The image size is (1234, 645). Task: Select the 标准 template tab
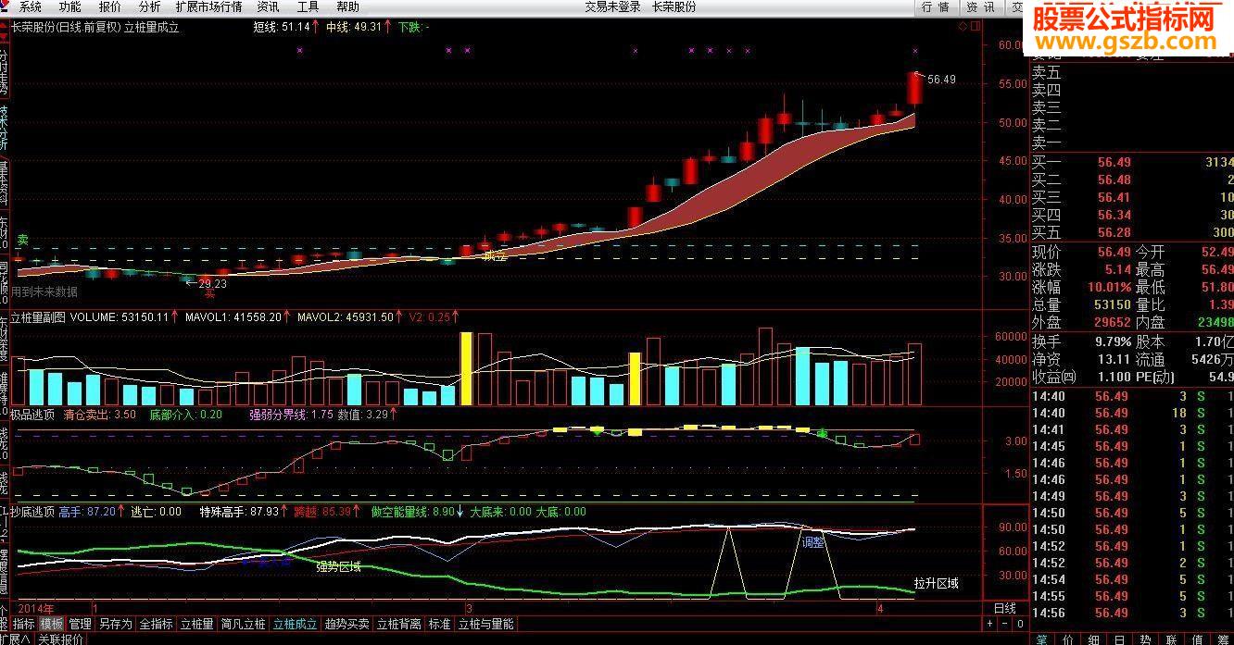click(439, 625)
